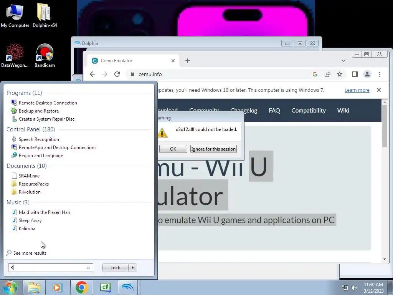Open Chrome three-dot menu
Image resolution: width=393 pixels, height=295 pixels.
click(x=380, y=74)
